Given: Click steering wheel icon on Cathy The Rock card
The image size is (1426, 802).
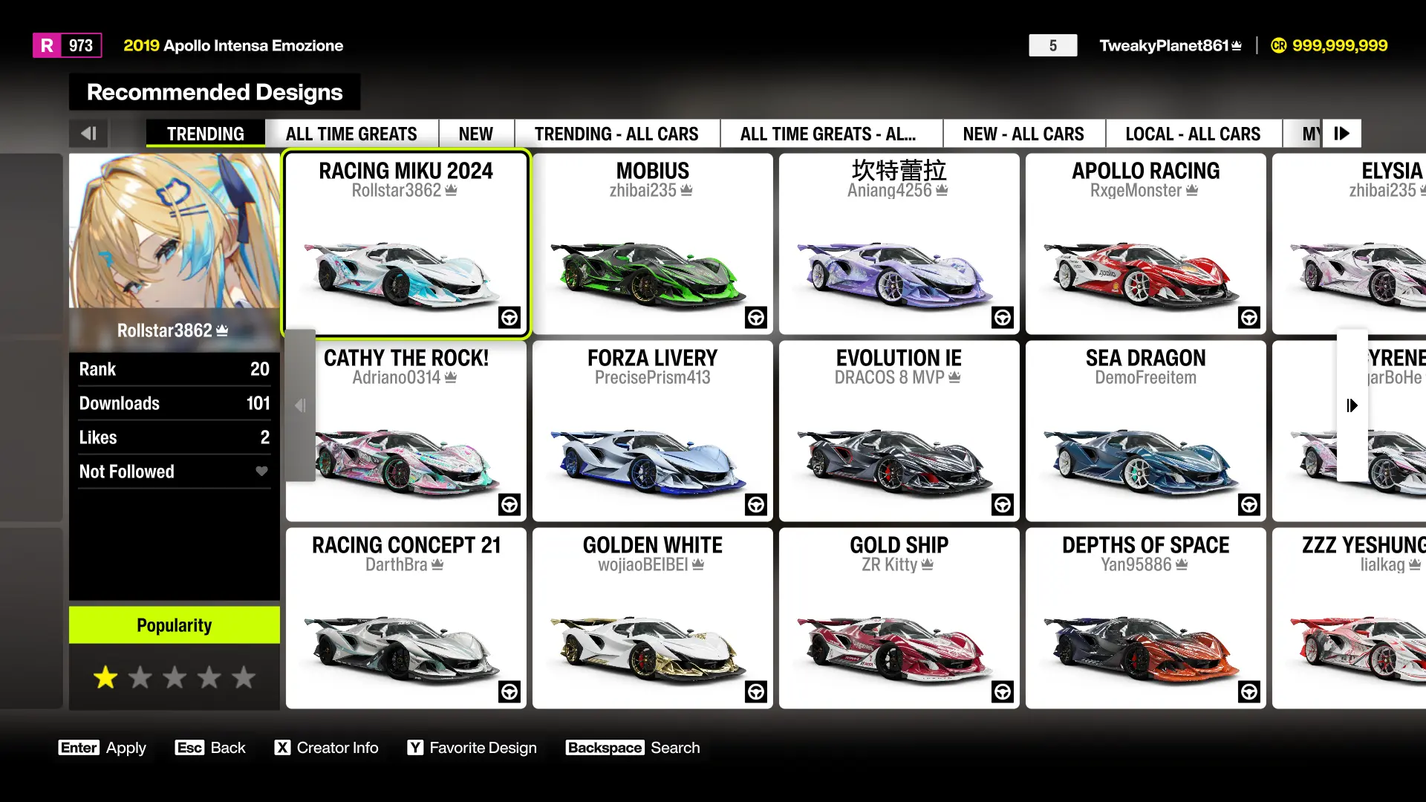Looking at the screenshot, I should click(x=509, y=505).
